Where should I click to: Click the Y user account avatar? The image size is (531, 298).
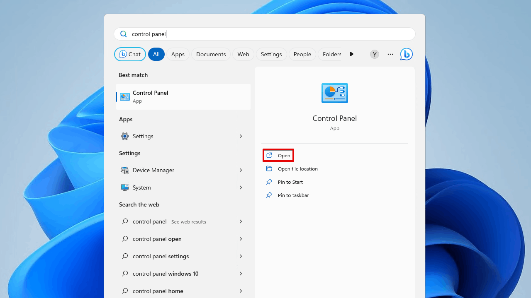(375, 54)
